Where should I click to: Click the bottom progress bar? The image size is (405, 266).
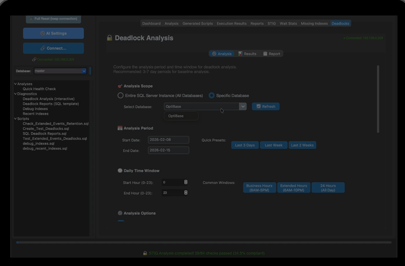tap(204, 242)
